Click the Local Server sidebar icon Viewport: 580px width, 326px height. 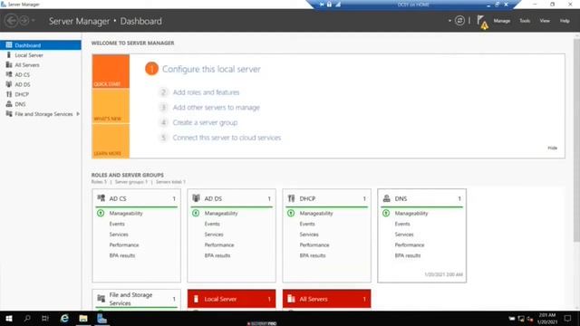pos(9,55)
